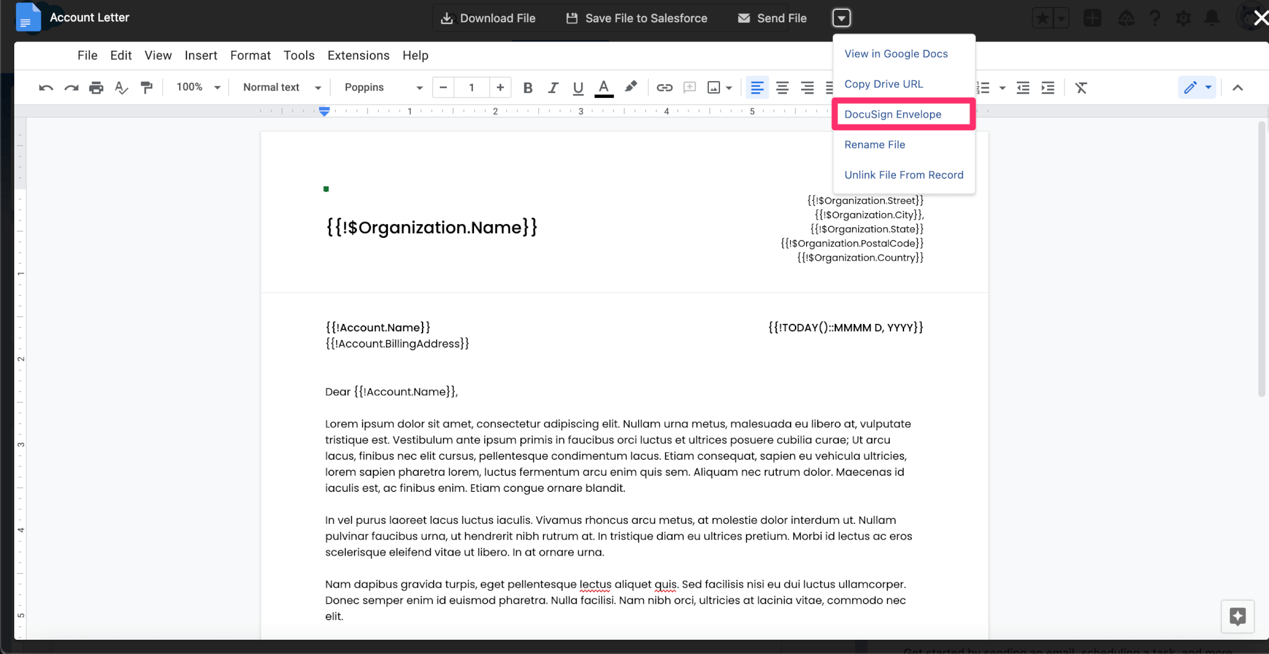Clear formatting icon
1269x654 pixels.
click(x=1081, y=88)
